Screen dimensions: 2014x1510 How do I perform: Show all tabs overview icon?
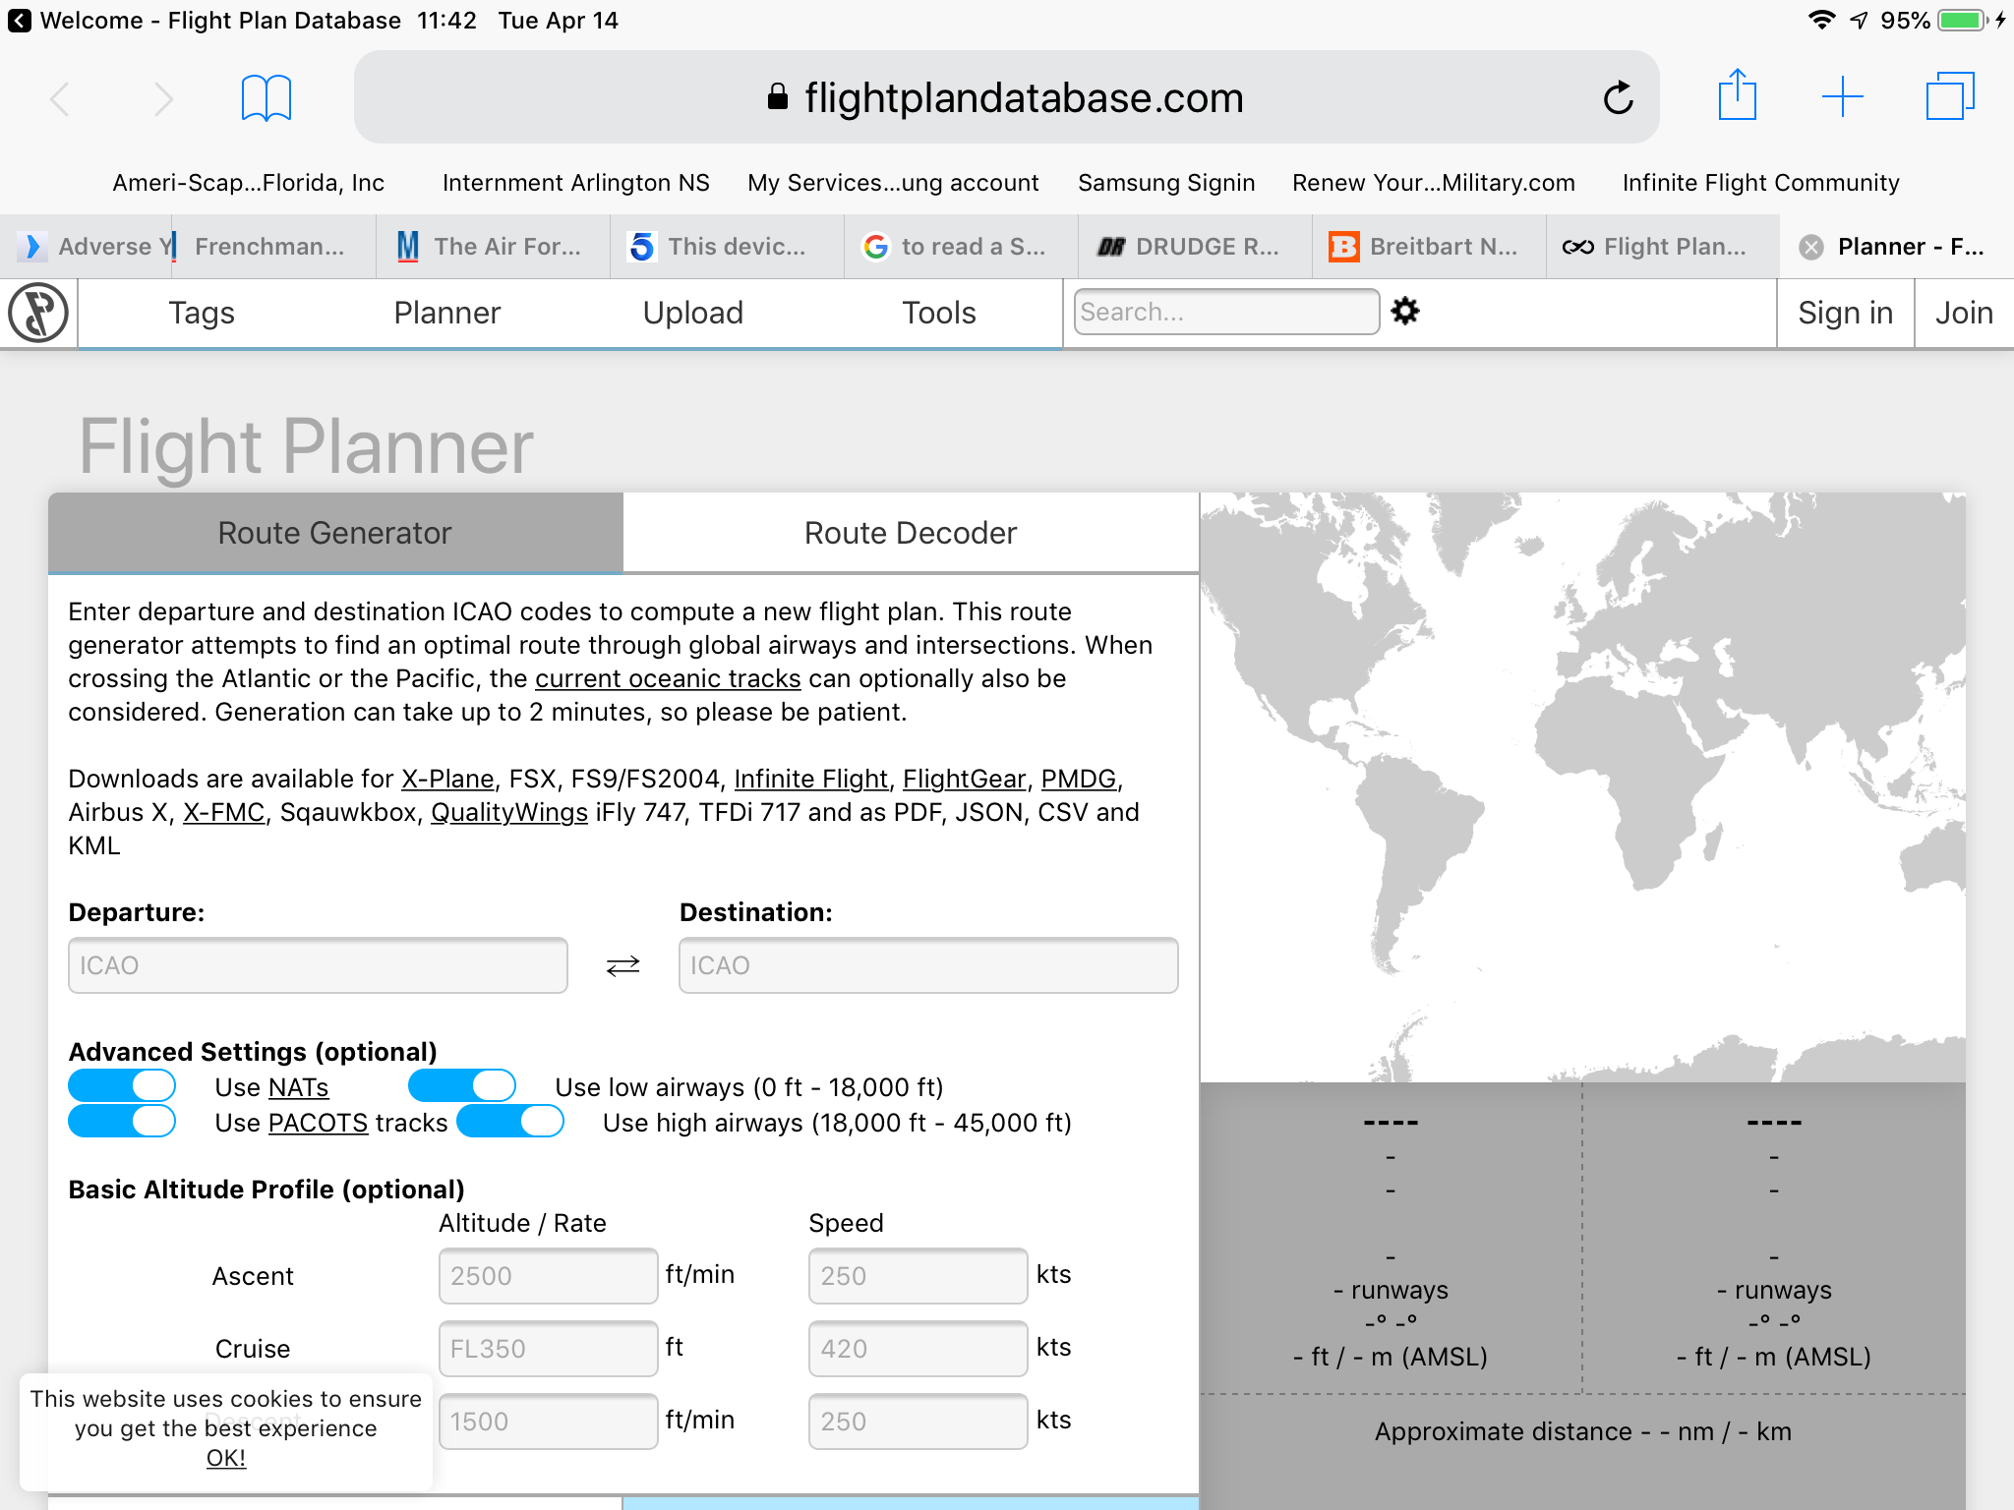1949,97
